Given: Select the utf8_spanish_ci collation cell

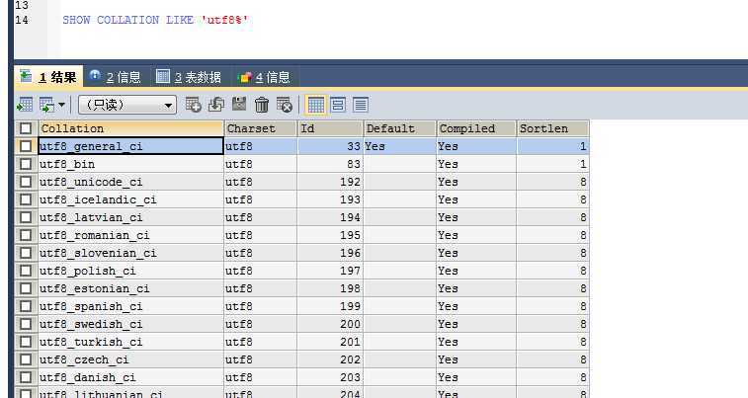Looking at the screenshot, I should click(x=130, y=306).
